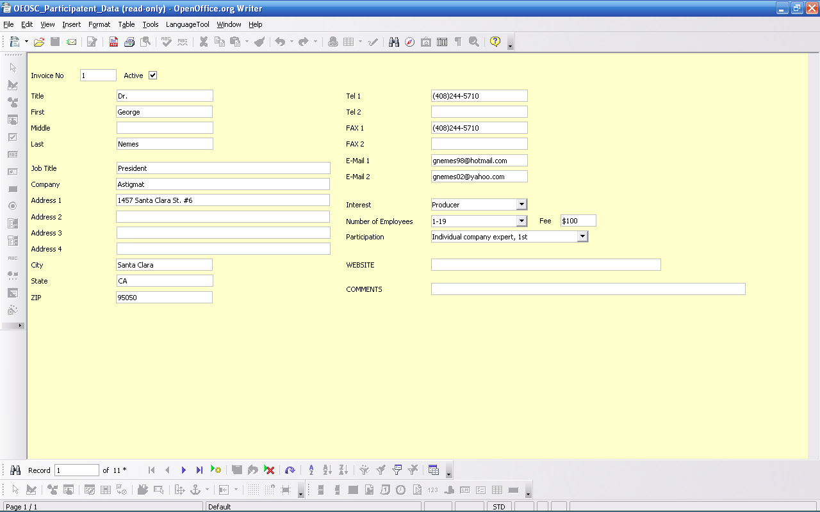Open the Table menu
The height and width of the screenshot is (512, 820).
(x=126, y=24)
